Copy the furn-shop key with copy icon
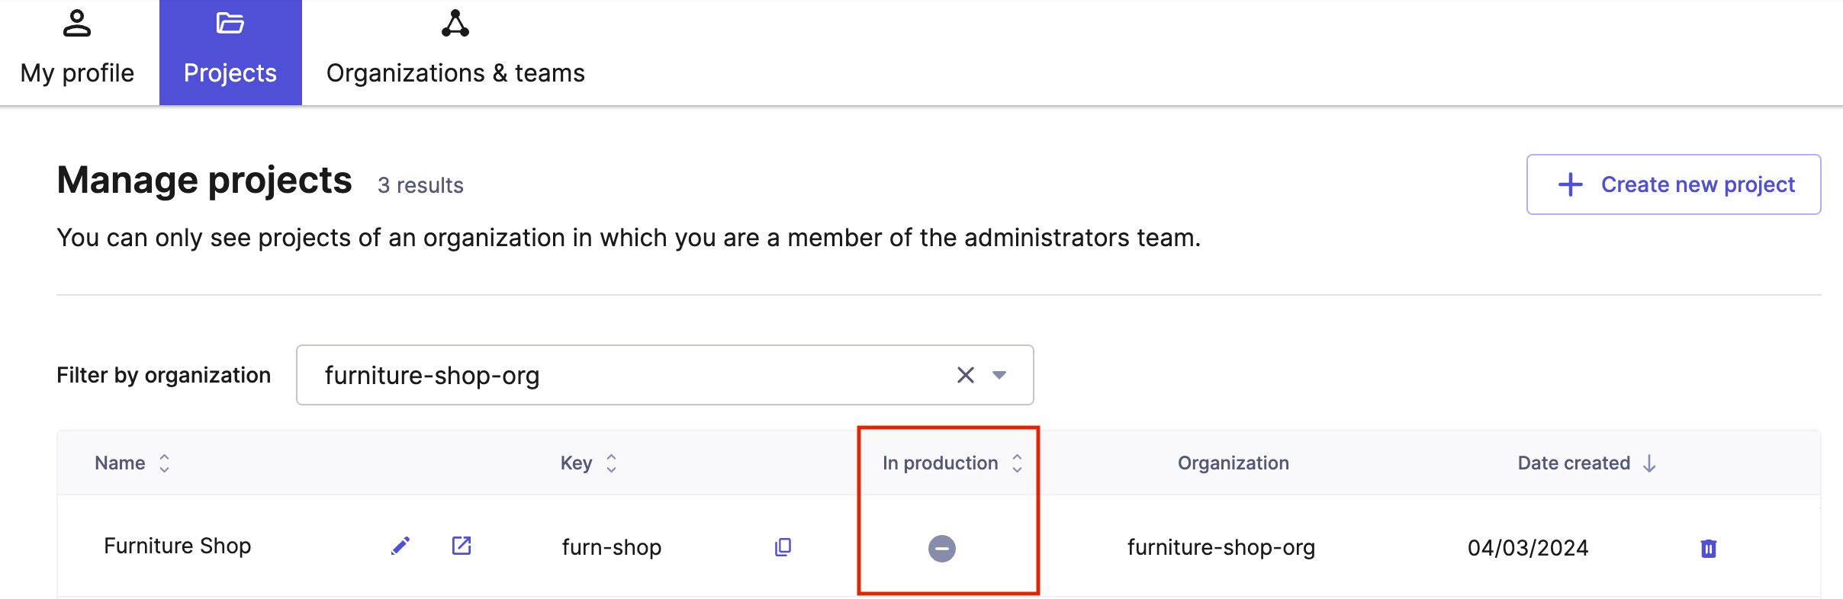 click(x=783, y=547)
